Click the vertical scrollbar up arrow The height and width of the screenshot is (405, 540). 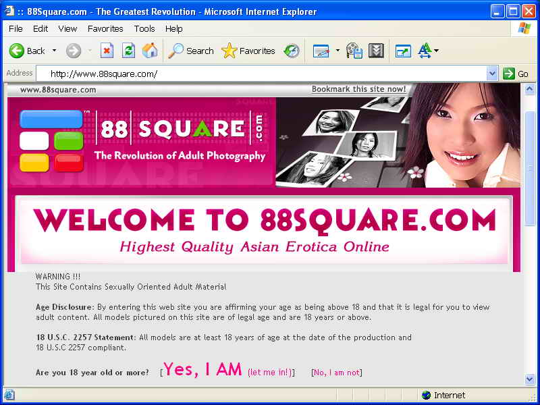530,90
